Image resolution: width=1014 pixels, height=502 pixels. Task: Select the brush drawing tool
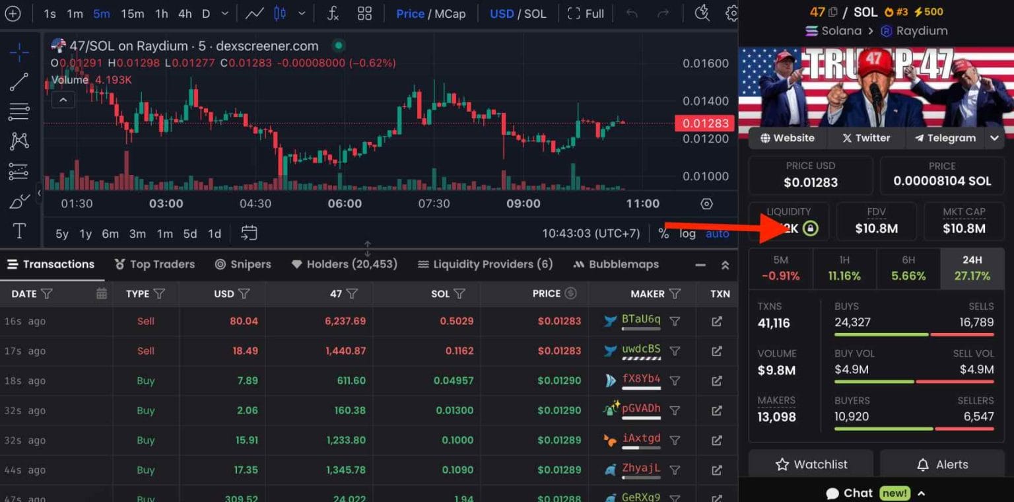pos(20,200)
